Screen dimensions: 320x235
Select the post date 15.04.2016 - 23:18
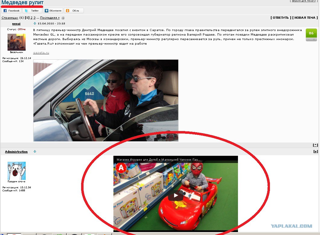[x=52, y=23]
